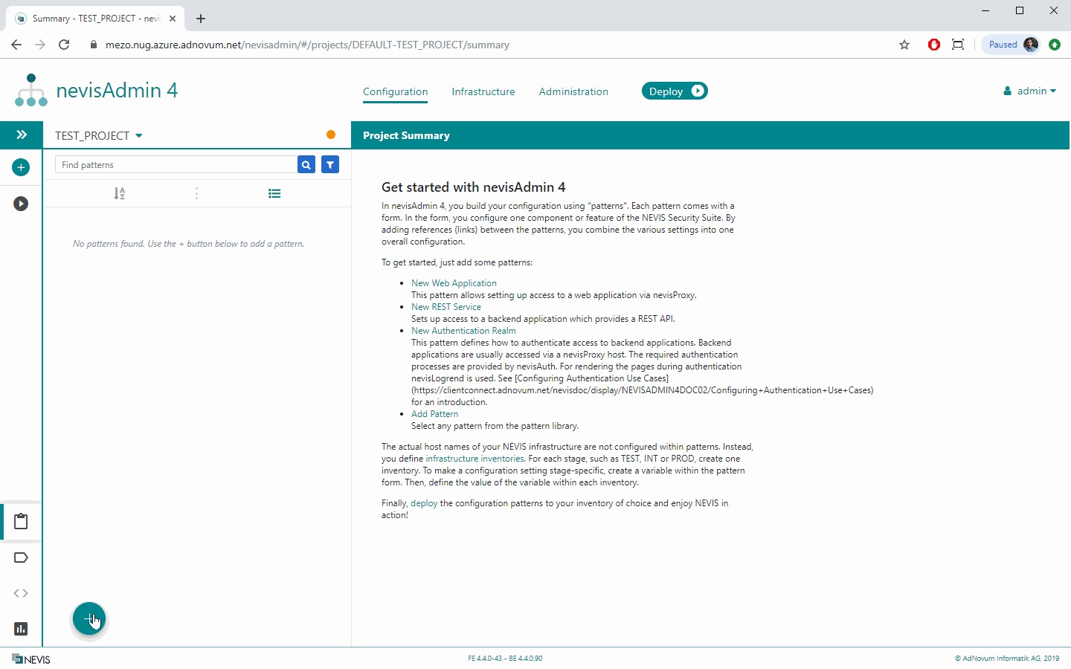Open the code brackets icon in sidebar

pos(21,593)
